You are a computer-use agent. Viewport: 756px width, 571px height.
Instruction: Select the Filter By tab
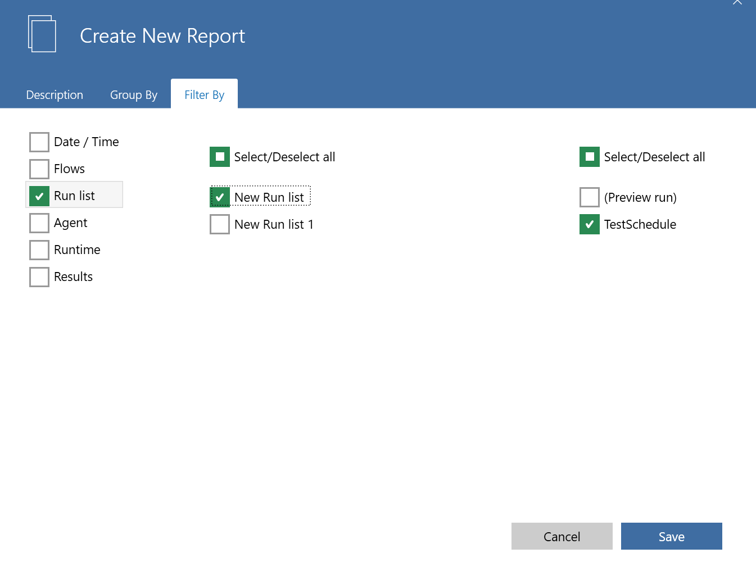click(204, 94)
